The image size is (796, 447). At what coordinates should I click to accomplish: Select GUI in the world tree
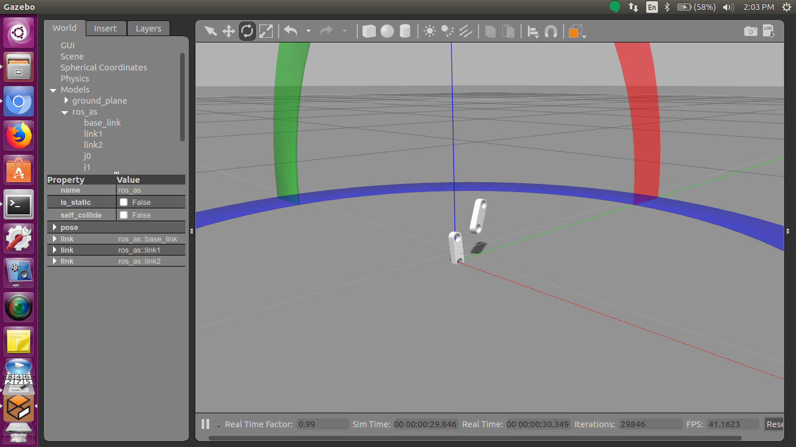point(68,45)
